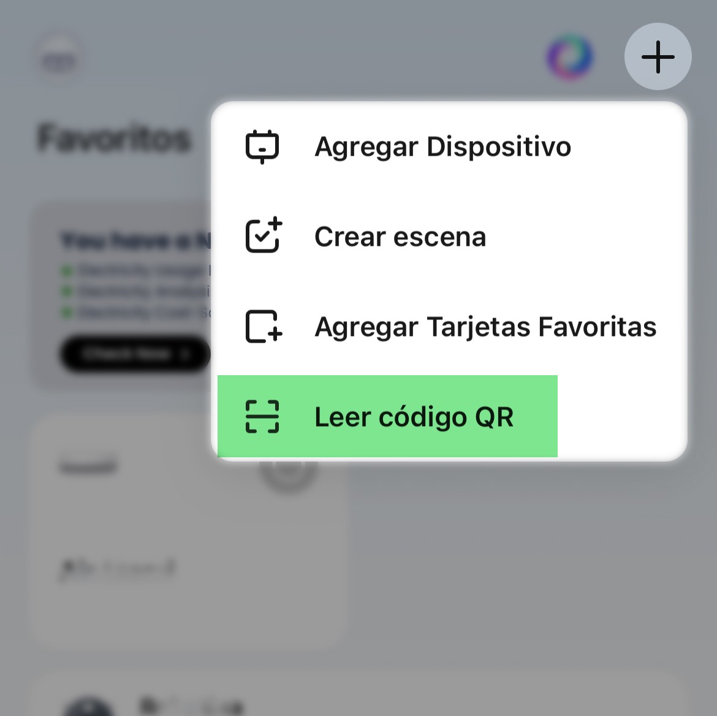Viewport: 717px width, 716px height.
Task: Select the Agregar Dispositivo menu entry
Action: [442, 147]
